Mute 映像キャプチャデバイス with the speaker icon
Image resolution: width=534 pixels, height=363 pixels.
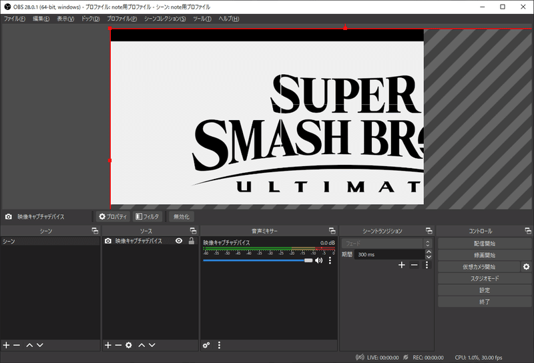(319, 260)
